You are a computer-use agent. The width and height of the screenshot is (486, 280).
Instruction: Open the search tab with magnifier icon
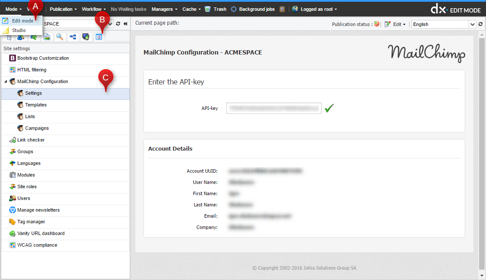pos(60,37)
